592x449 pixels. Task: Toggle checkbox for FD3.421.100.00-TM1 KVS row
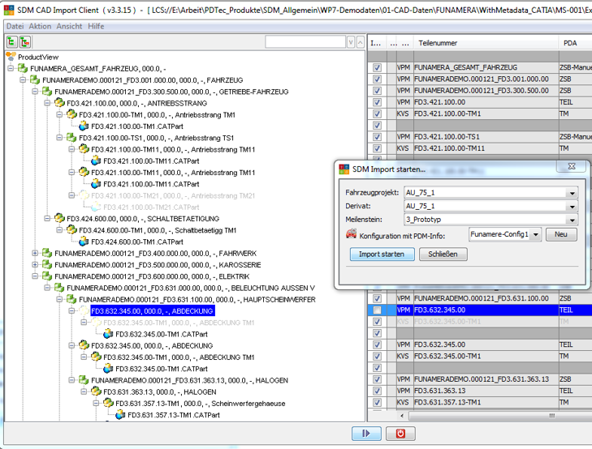pos(377,113)
